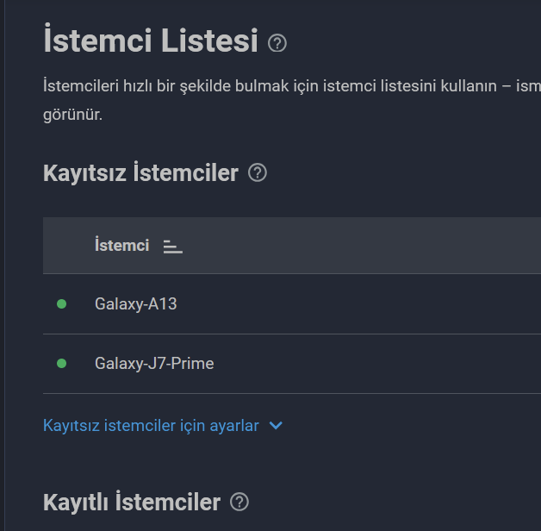The width and height of the screenshot is (541, 531).
Task: Click the sort icon in İstemci column
Action: click(173, 247)
